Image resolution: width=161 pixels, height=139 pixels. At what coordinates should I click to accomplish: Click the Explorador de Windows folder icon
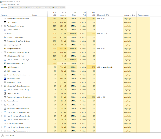[x=5, y=37]
